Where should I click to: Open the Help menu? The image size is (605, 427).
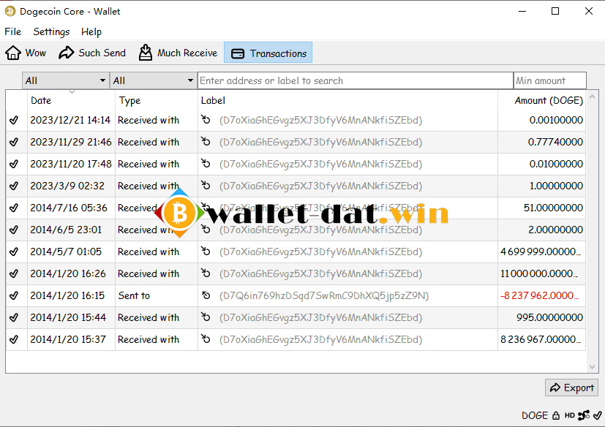[91, 31]
